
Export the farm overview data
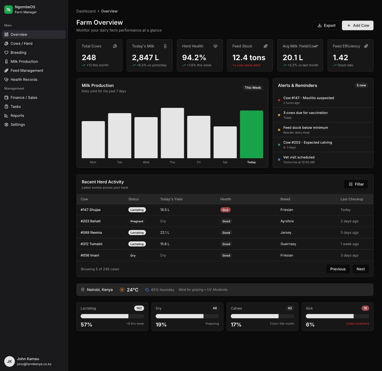(x=326, y=25)
